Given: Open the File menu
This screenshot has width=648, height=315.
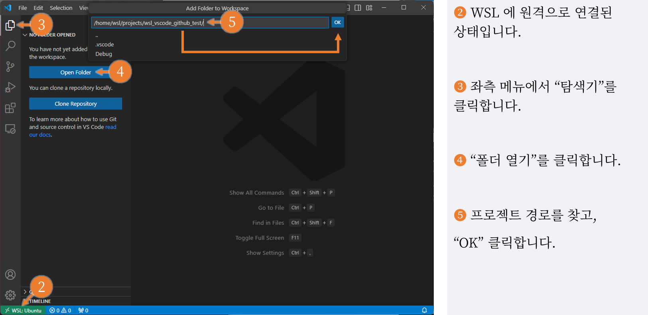Looking at the screenshot, I should pos(23,8).
